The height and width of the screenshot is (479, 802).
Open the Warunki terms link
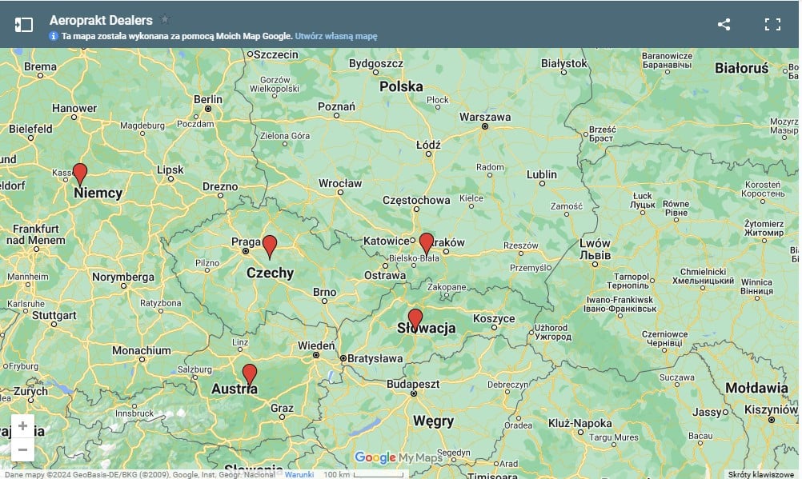(299, 474)
